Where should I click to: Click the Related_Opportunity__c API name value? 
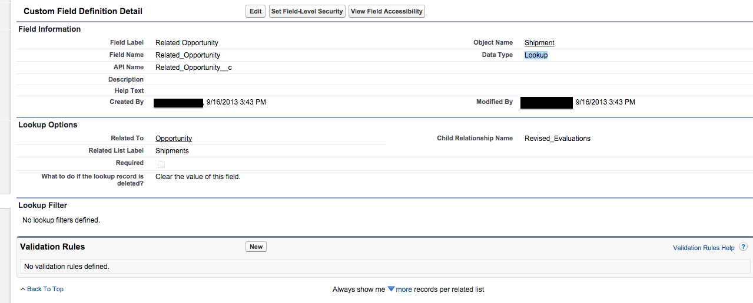point(194,68)
